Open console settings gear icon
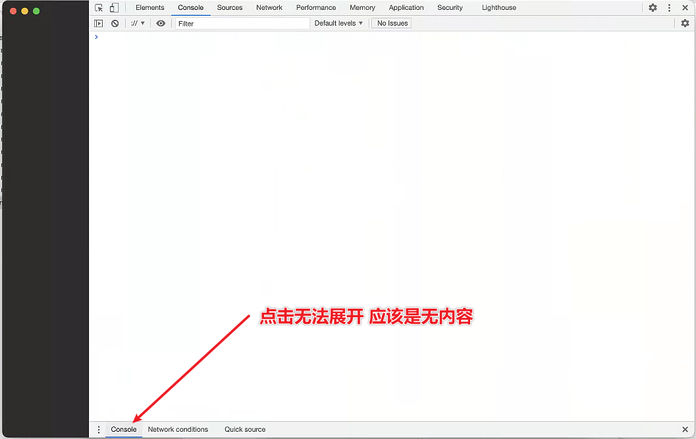This screenshot has height=439, width=696. [685, 23]
